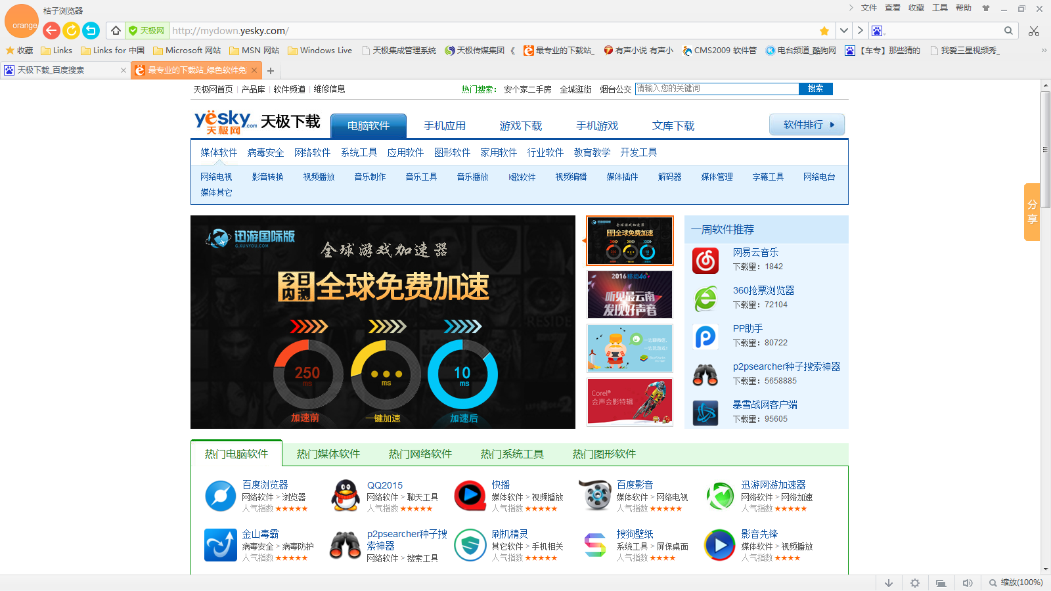
Task: Click the 搜狗壁纸 colorful S icon
Action: click(x=595, y=545)
